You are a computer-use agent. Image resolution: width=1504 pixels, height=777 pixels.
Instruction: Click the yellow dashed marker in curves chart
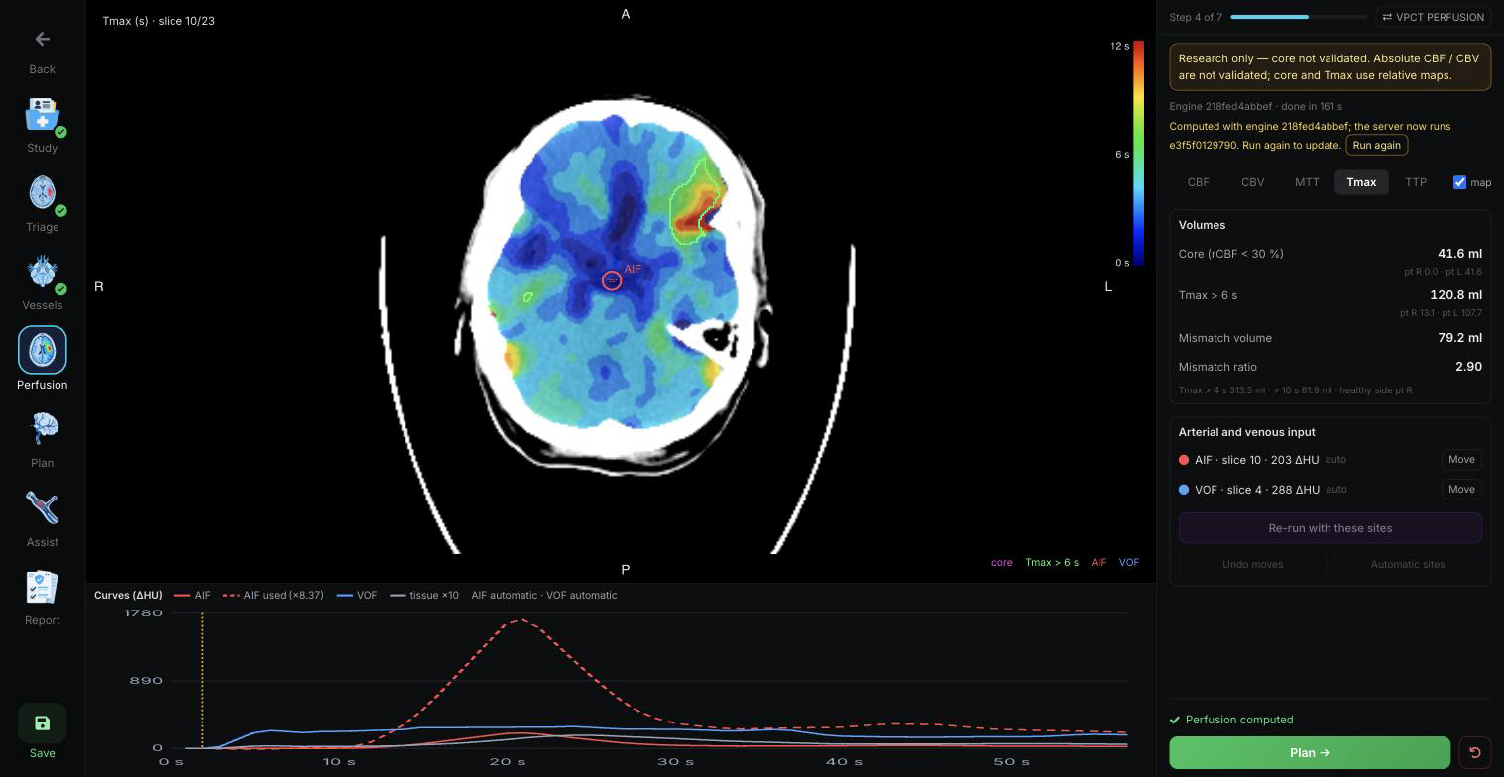coord(202,681)
